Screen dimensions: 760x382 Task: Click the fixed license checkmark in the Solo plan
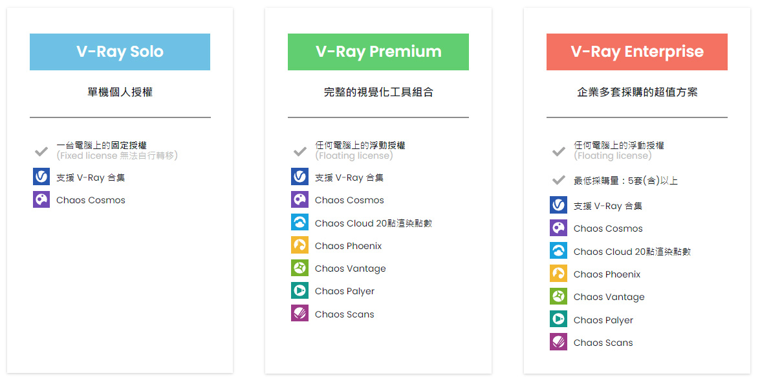[41, 152]
